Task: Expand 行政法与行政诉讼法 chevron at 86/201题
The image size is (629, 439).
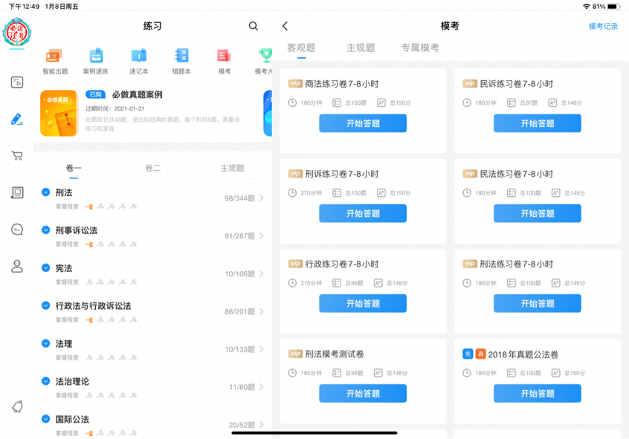Action: [262, 311]
